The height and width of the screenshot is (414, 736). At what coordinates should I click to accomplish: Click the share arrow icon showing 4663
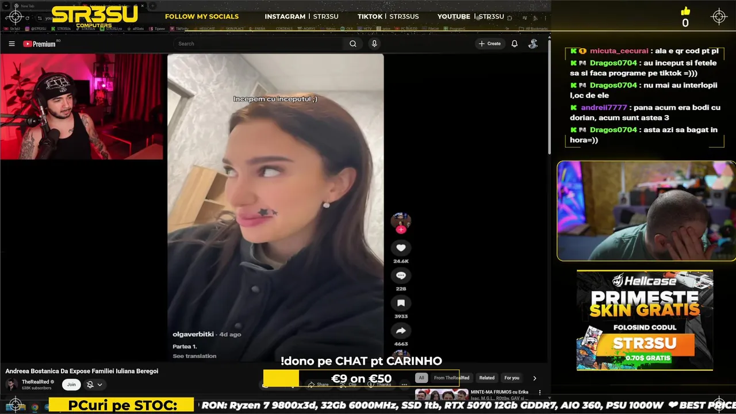(x=401, y=331)
